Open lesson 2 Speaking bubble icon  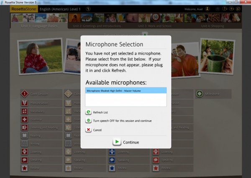tap(68, 160)
